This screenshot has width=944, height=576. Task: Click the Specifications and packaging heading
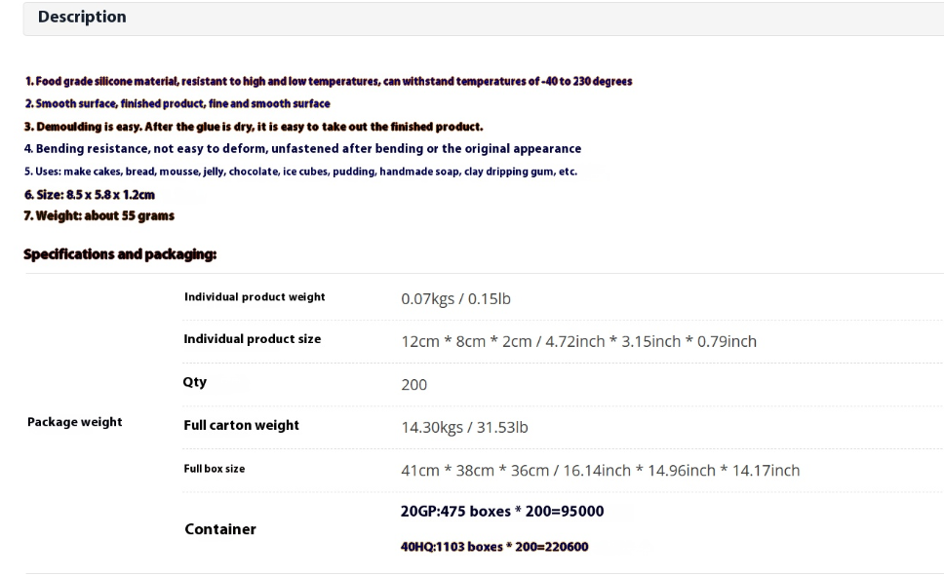pos(120,254)
